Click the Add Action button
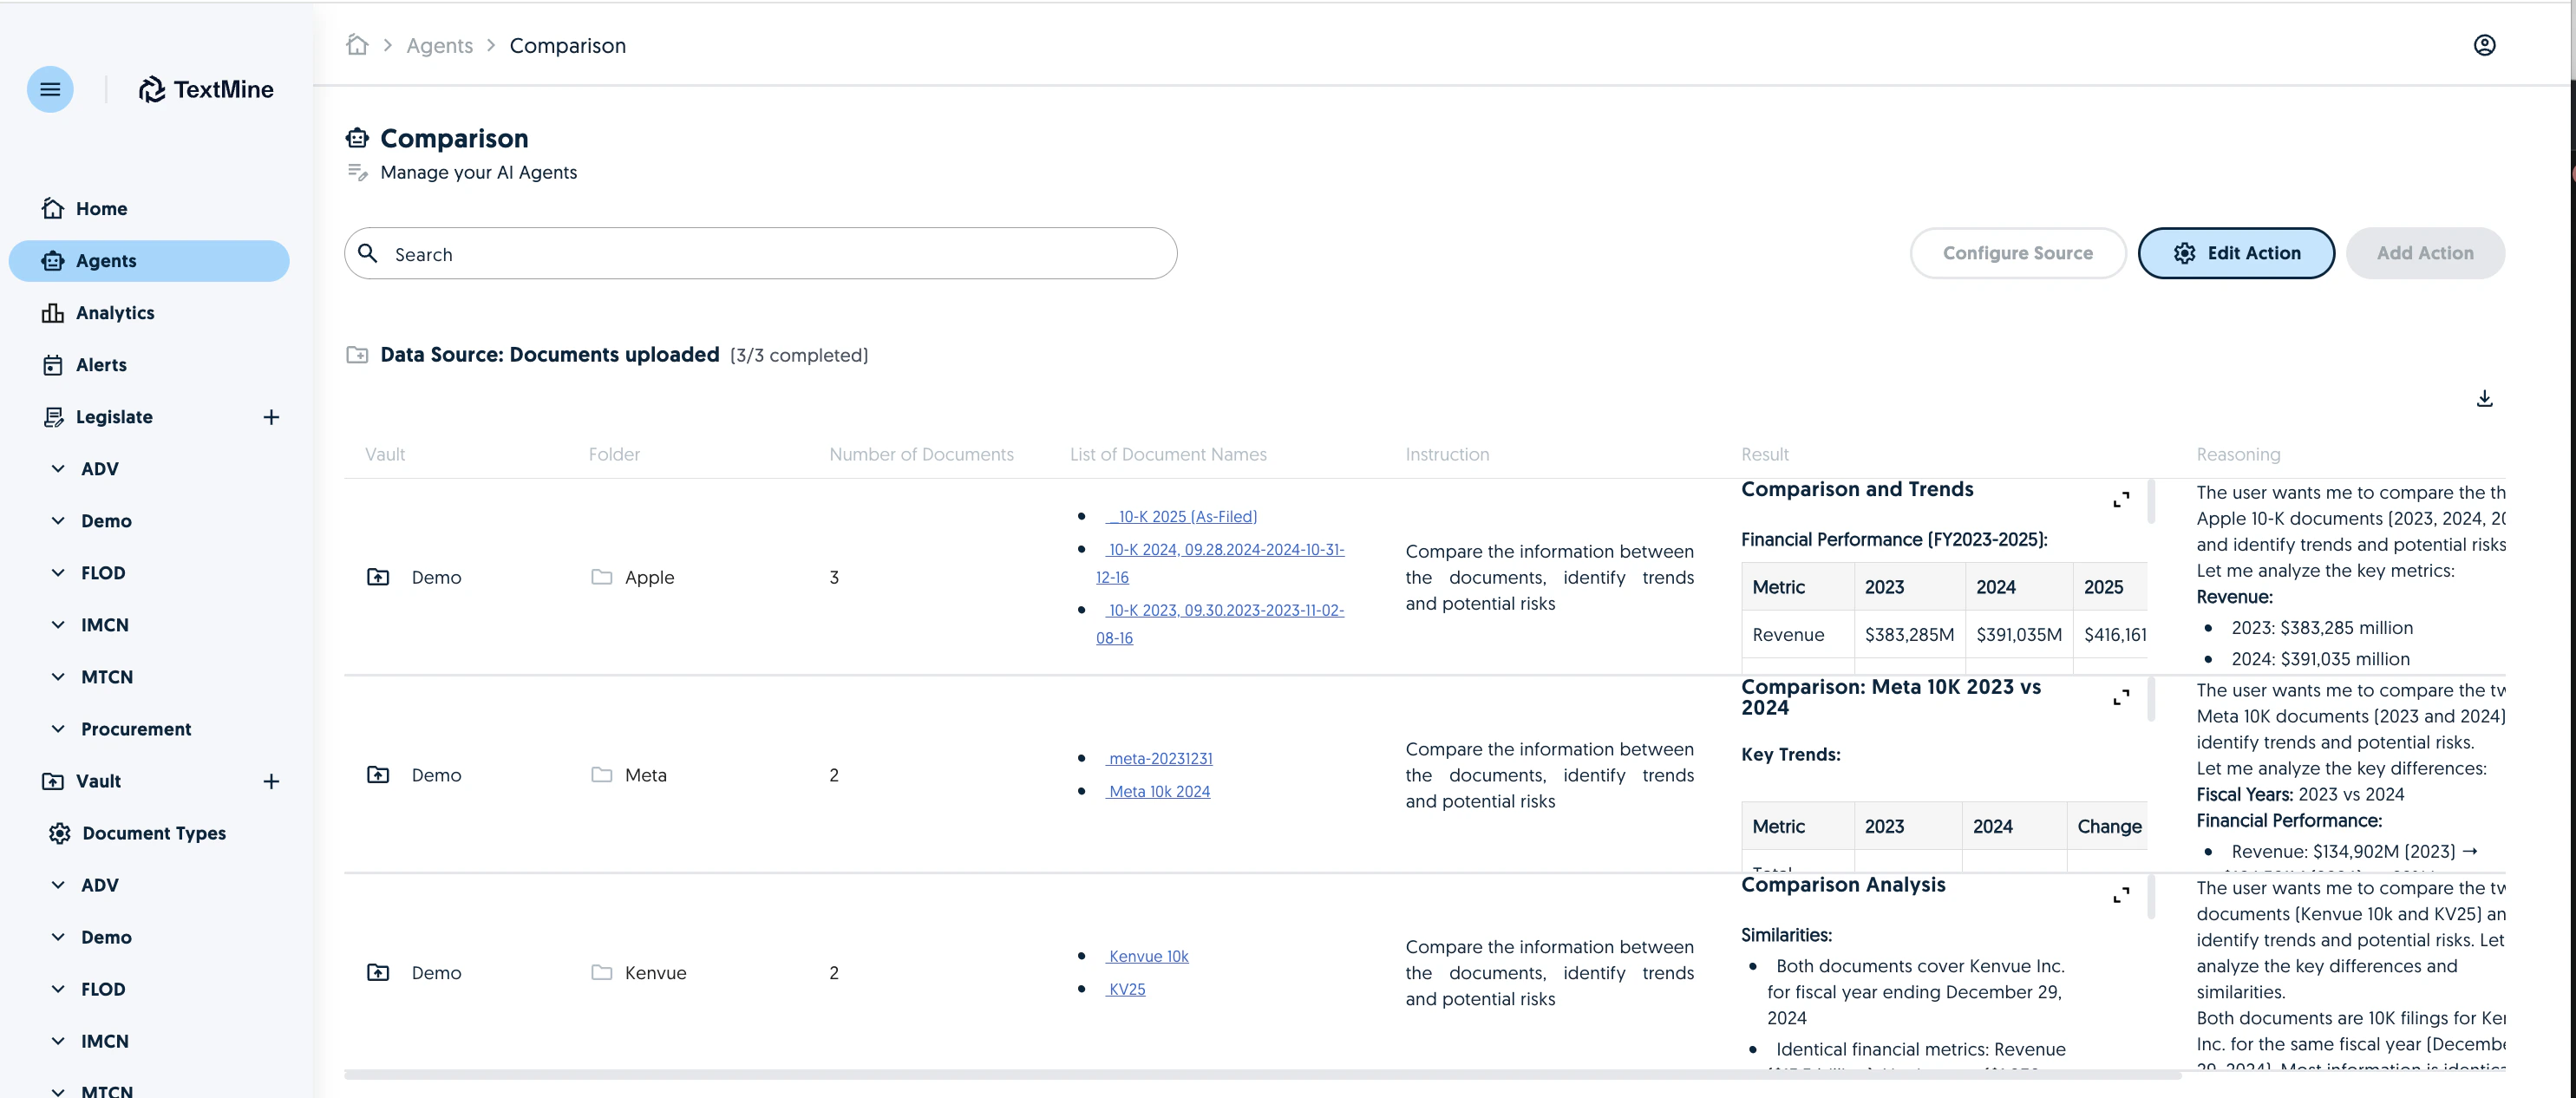 [x=2425, y=253]
